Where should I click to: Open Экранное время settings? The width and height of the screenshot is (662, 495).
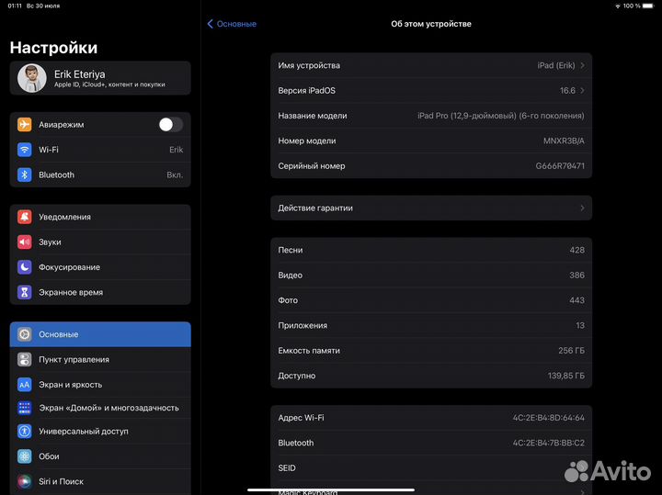pyautogui.click(x=100, y=292)
